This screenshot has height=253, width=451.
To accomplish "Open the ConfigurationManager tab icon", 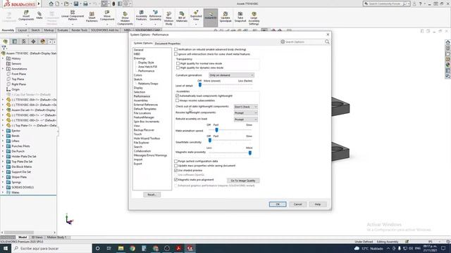I will (x=24, y=41).
